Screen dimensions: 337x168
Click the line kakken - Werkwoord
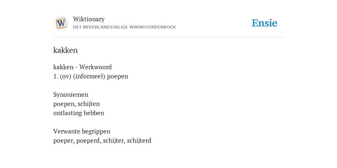[83, 67]
